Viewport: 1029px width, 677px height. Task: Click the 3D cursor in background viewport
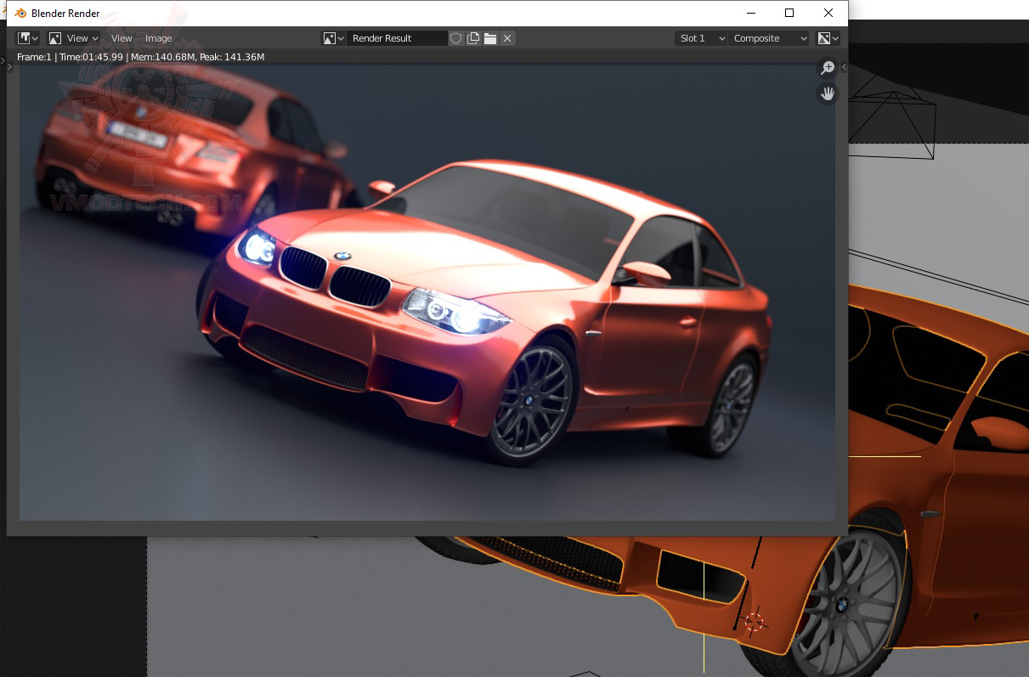[x=755, y=621]
